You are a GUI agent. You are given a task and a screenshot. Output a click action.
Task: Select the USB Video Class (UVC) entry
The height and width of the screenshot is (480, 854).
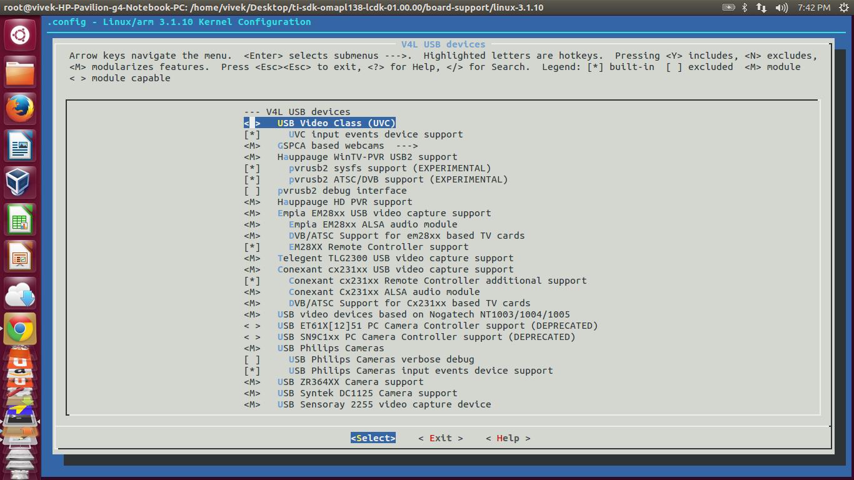point(336,122)
